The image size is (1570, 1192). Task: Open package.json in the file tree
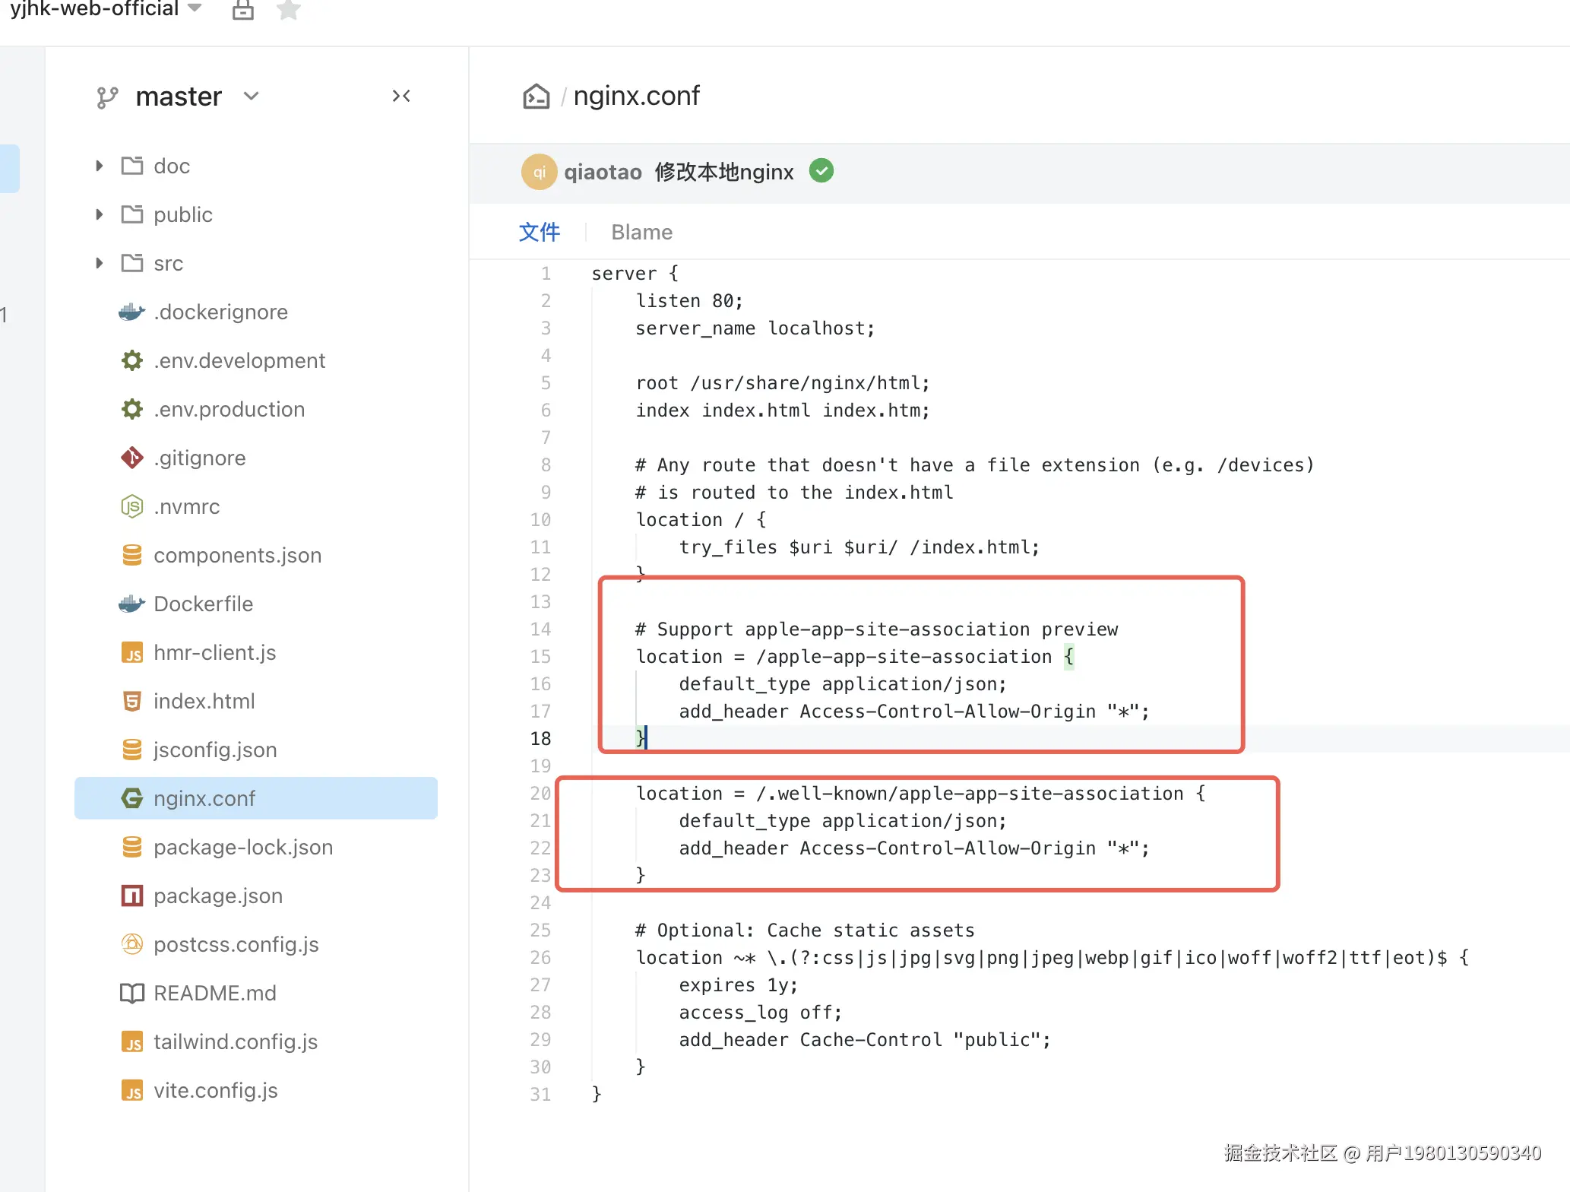[217, 896]
